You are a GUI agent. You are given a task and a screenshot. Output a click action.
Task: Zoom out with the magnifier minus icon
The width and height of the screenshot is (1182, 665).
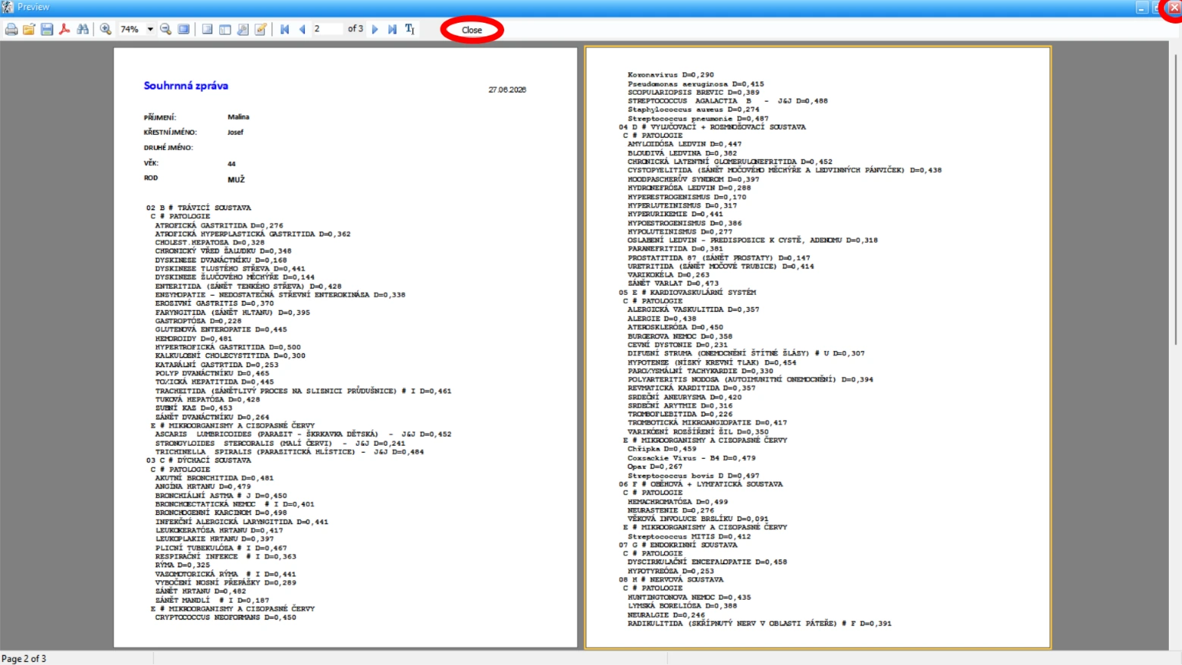pos(166,30)
